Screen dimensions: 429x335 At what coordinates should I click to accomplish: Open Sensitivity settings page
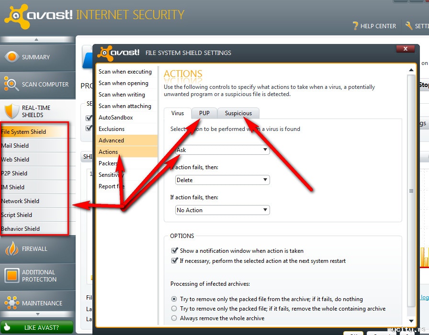pyautogui.click(x=127, y=175)
